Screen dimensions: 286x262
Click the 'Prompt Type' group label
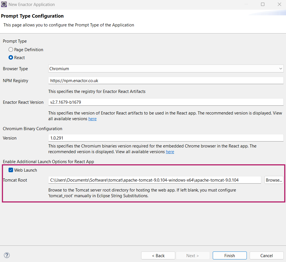[x=15, y=41]
